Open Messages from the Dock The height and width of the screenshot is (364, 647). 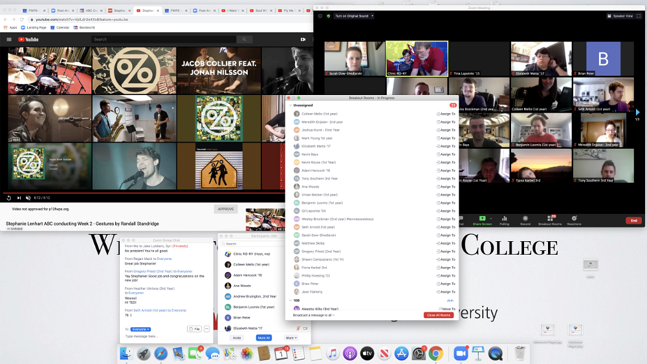[212, 353]
